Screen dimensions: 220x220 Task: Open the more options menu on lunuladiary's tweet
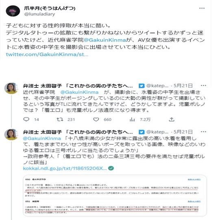click(x=202, y=8)
